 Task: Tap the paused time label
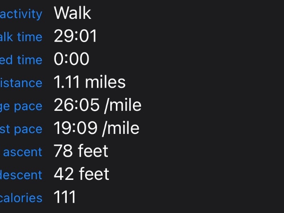coord(21,60)
